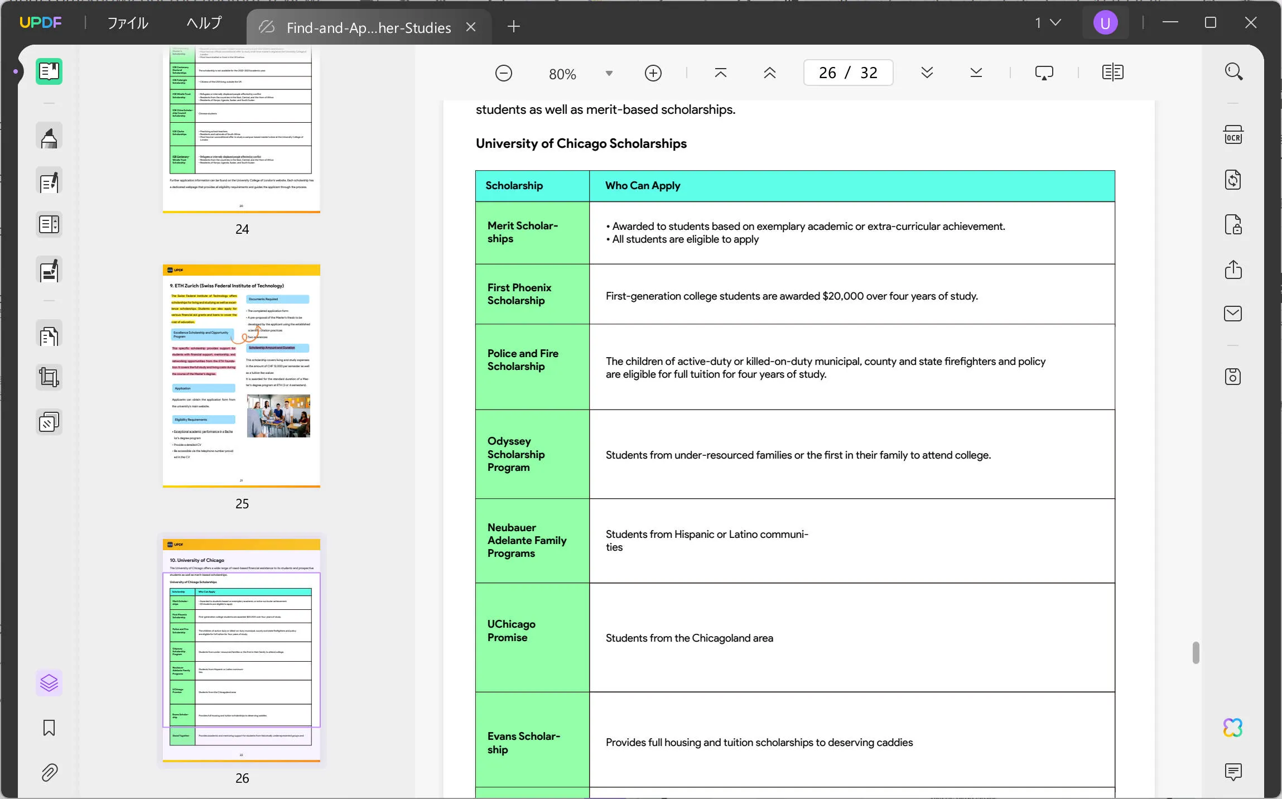
Task: Click the 'UChicago Promise' cell
Action: click(532, 638)
